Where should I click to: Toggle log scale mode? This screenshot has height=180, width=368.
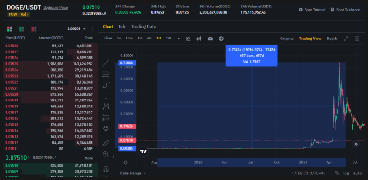pos(346,173)
